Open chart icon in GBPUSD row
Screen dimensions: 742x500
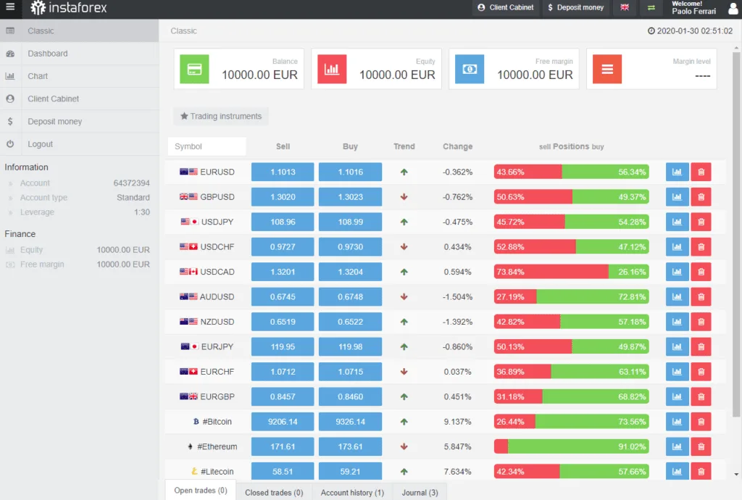[x=677, y=197]
